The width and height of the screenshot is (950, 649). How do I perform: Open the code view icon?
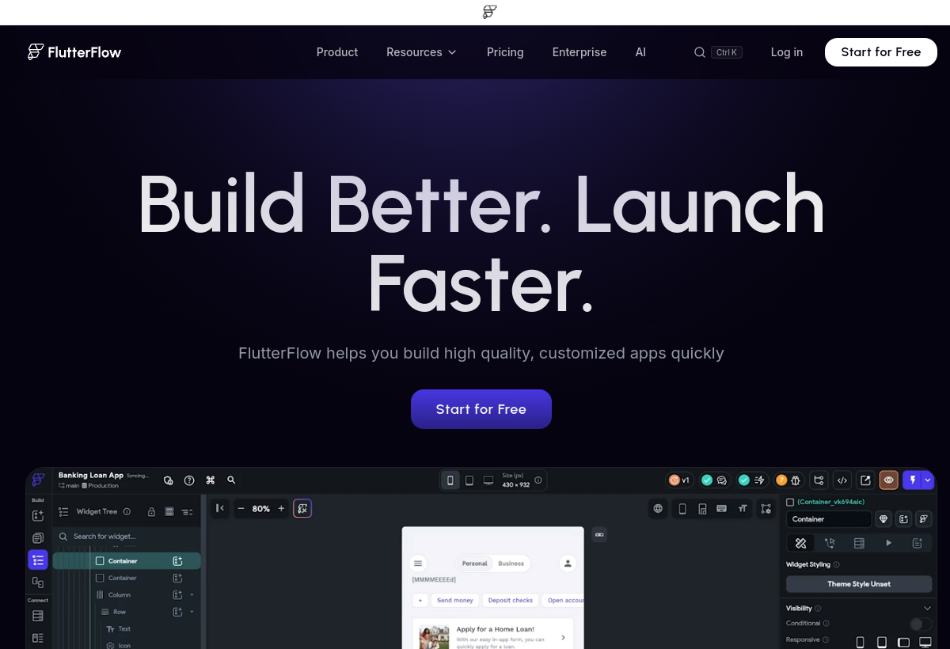pos(842,480)
